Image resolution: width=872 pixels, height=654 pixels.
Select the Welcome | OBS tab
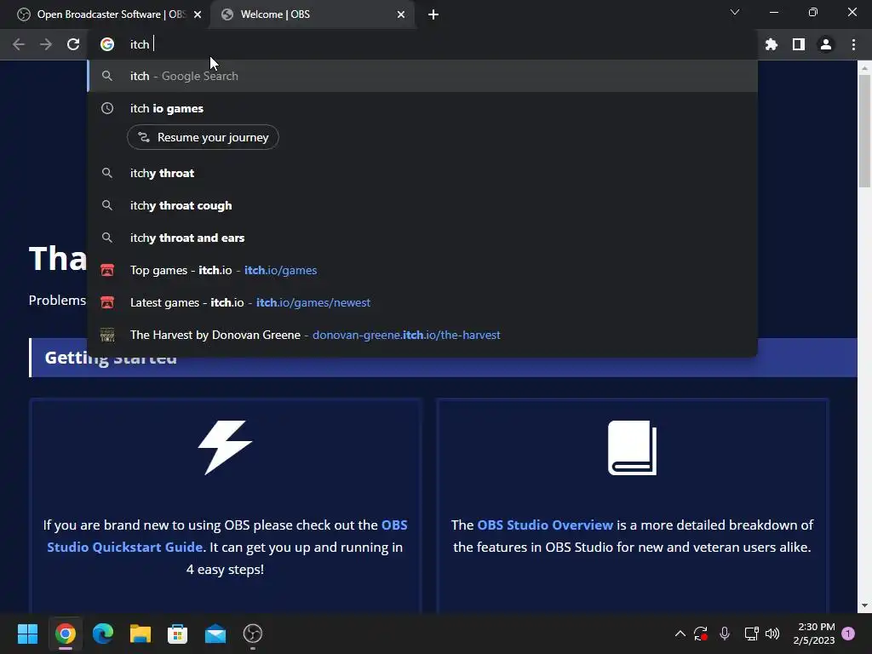click(x=312, y=14)
